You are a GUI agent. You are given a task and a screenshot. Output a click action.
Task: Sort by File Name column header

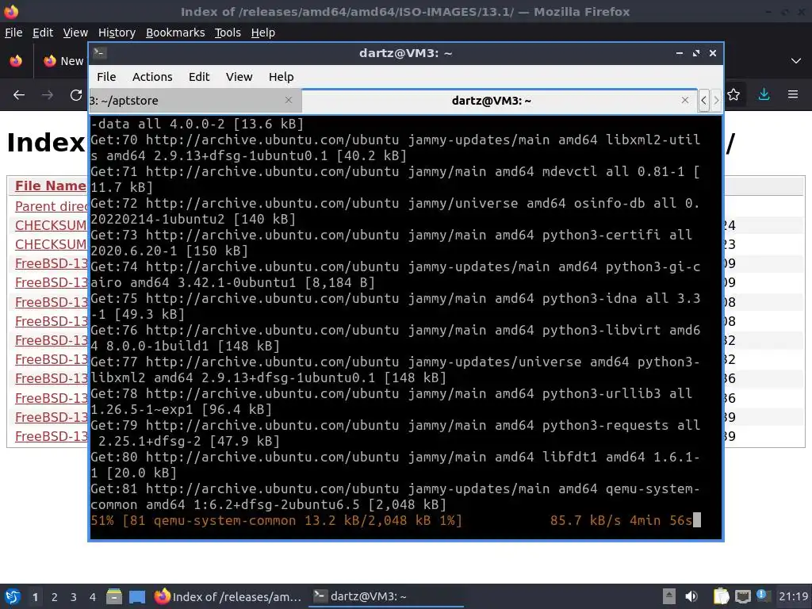50,186
